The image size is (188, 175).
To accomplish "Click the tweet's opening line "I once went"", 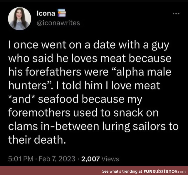I will click(37, 45).
